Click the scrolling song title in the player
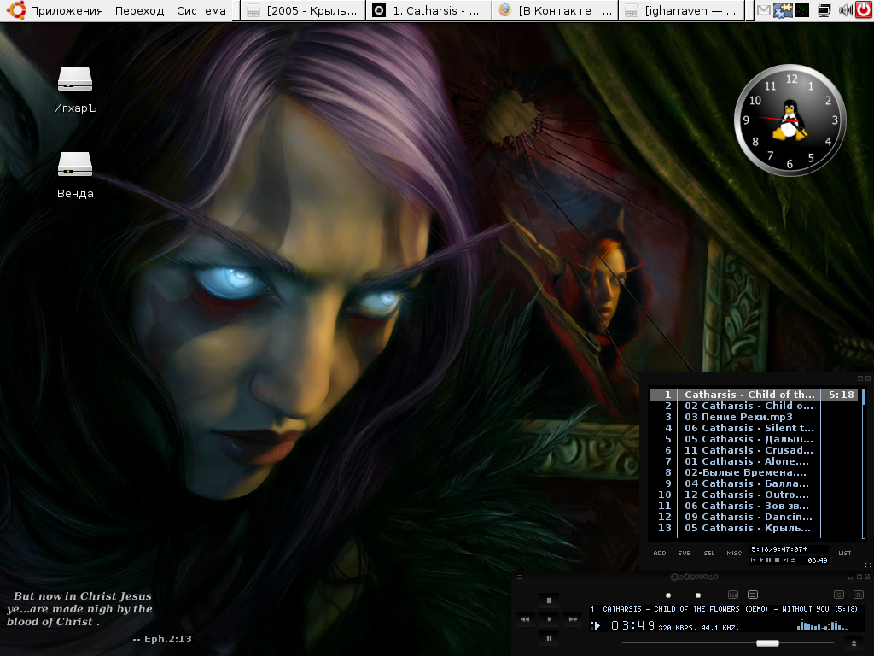This screenshot has height=656, width=874. (724, 609)
